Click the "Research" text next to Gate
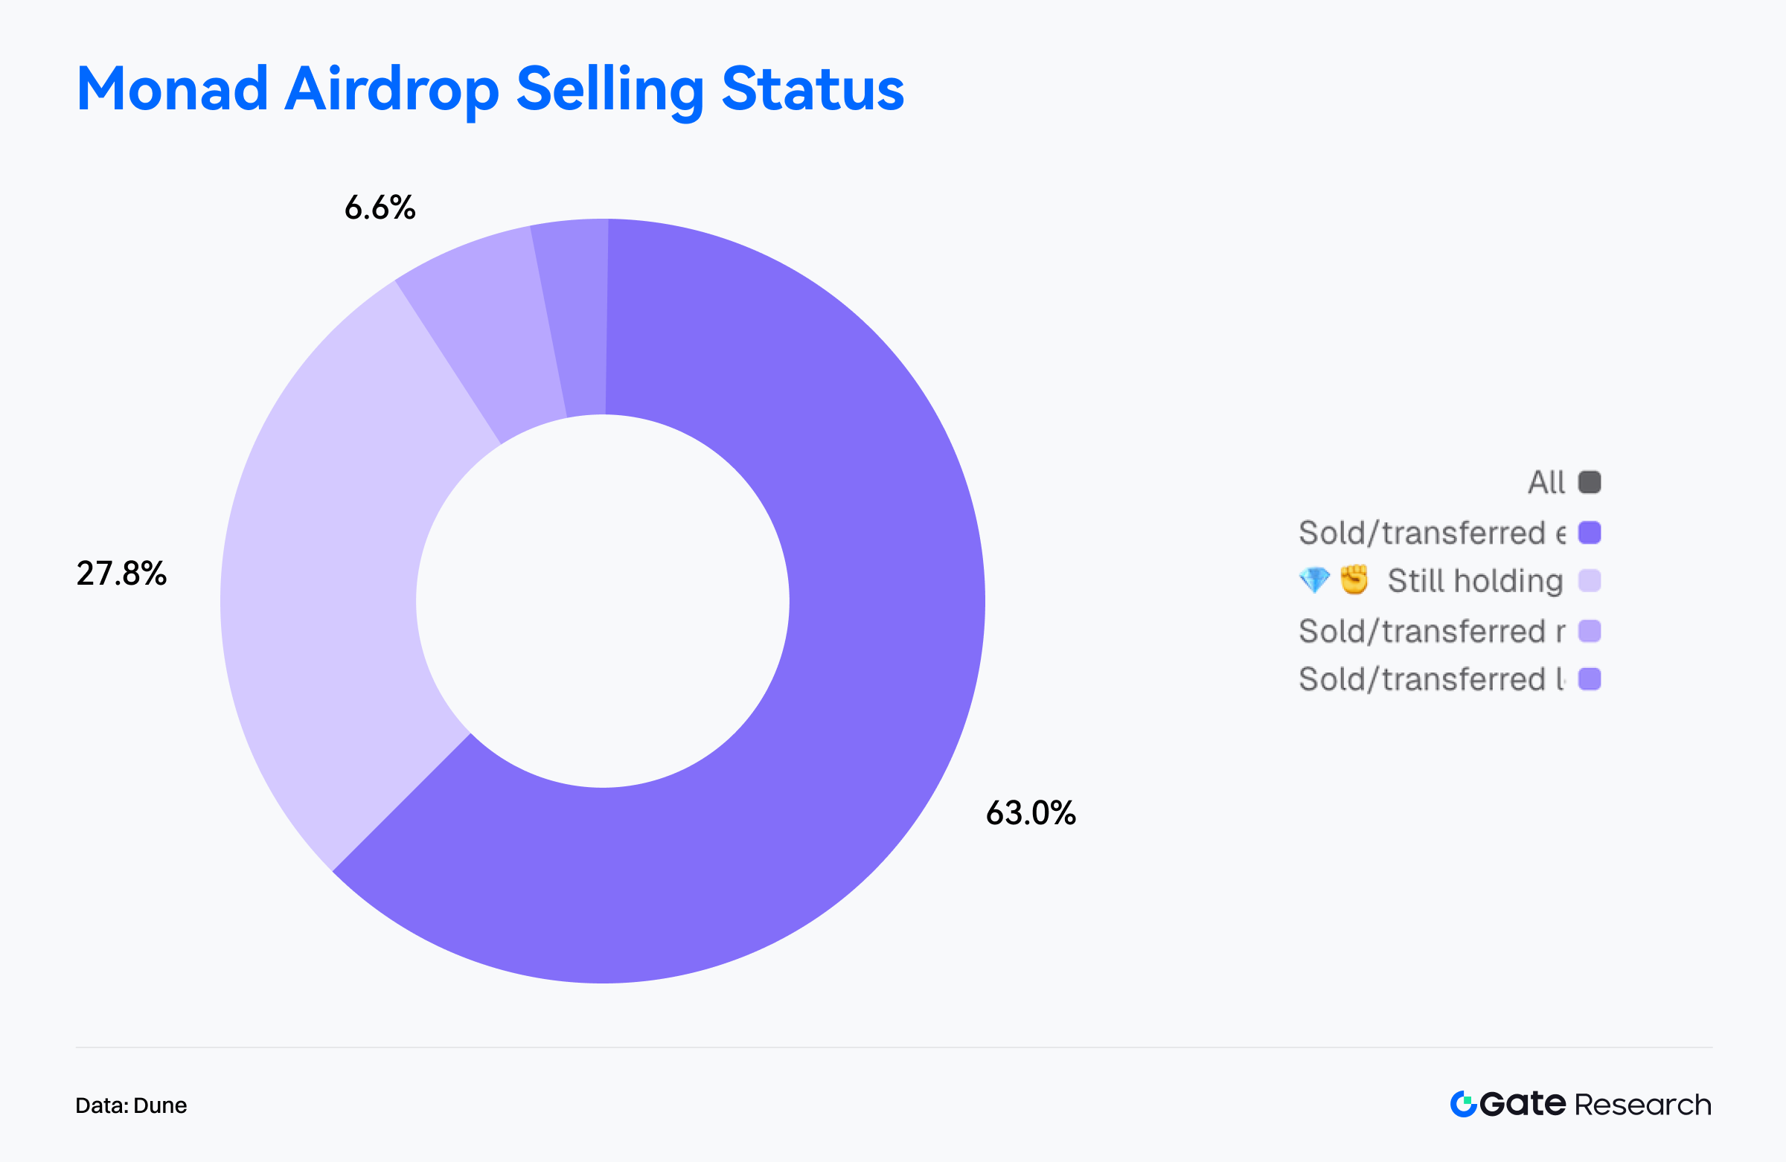 coord(1642,1105)
